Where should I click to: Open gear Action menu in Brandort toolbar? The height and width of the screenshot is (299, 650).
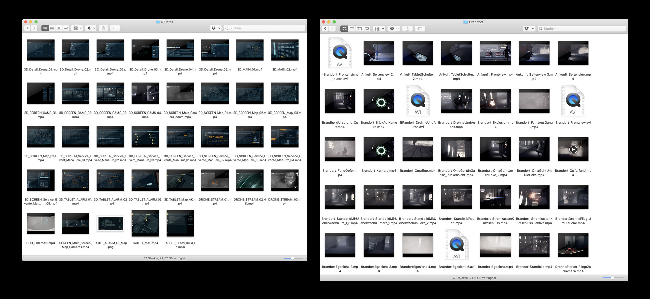394,29
